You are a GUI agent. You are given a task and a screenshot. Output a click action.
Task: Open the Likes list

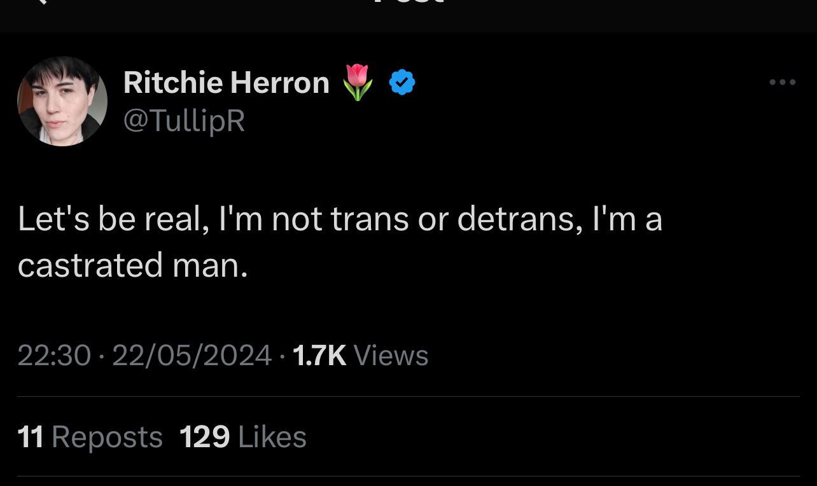click(272, 437)
